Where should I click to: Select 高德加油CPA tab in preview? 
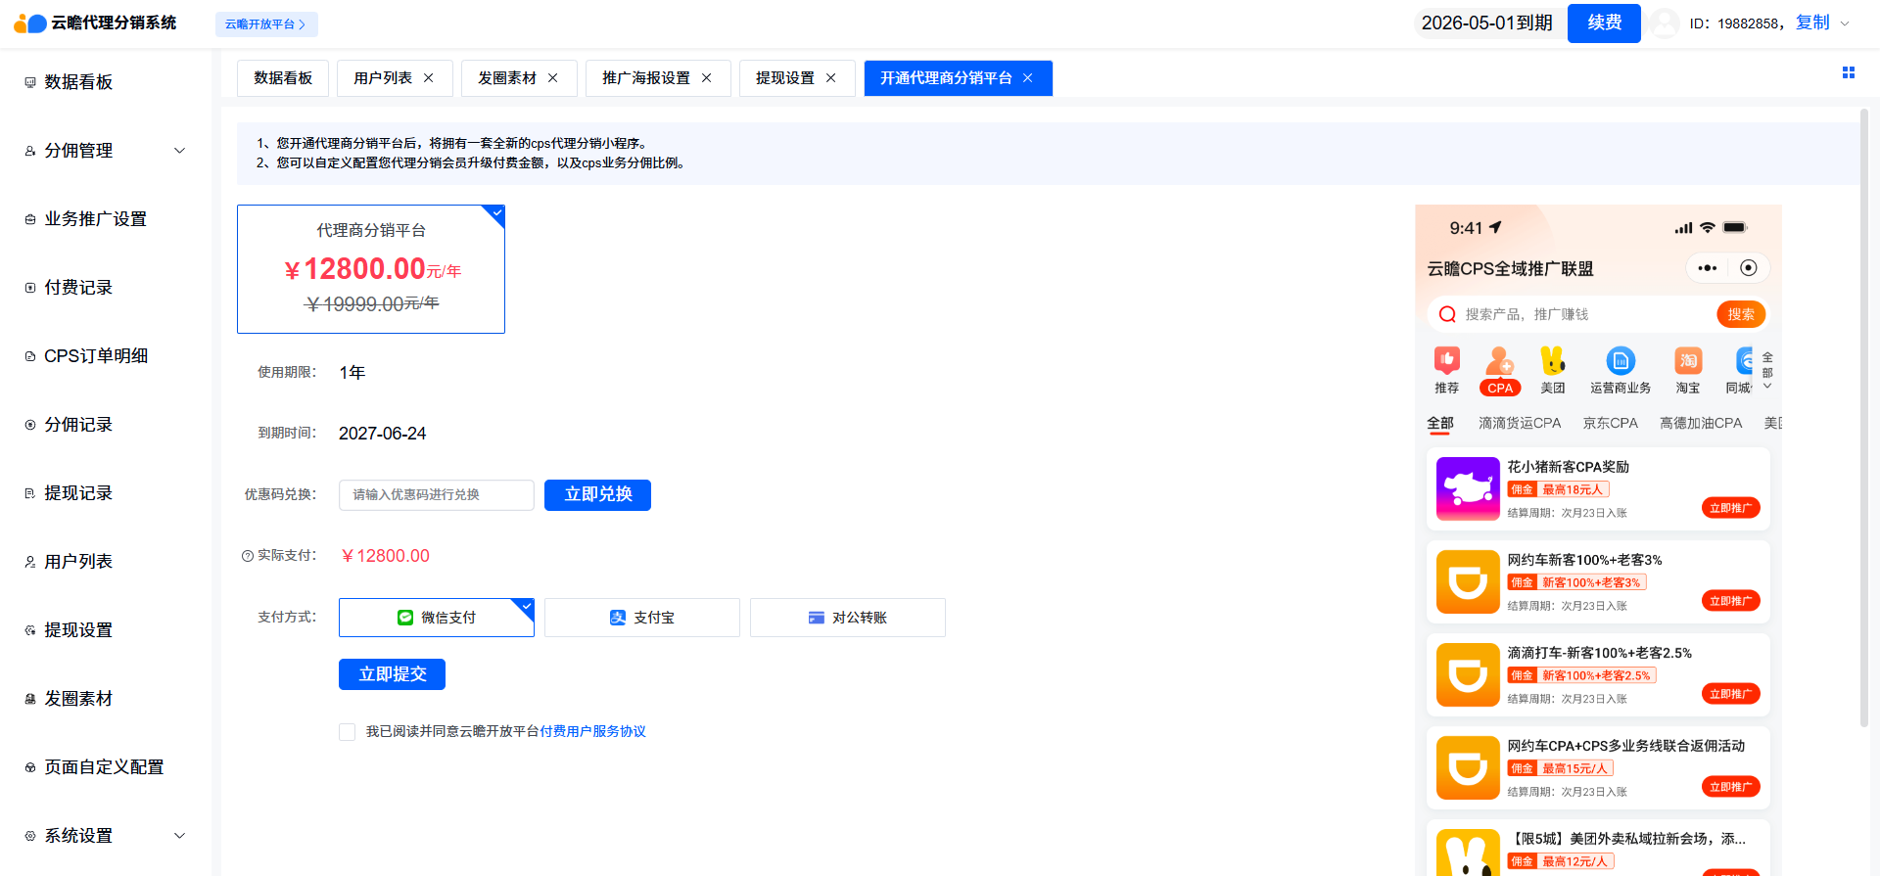[x=1701, y=423]
